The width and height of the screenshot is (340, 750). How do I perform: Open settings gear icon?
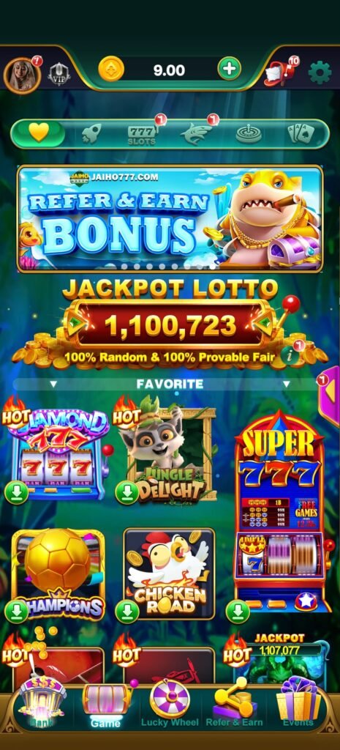(x=320, y=73)
